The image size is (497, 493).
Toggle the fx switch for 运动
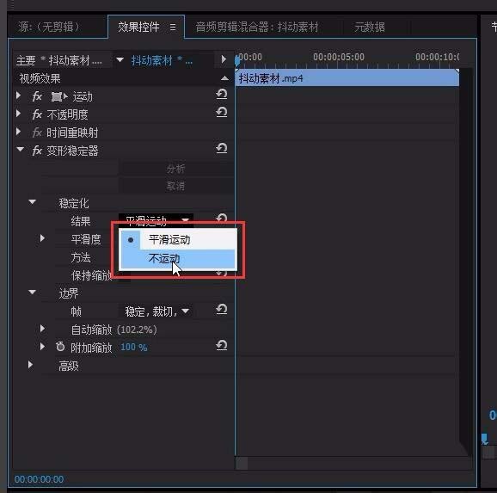coord(37,96)
